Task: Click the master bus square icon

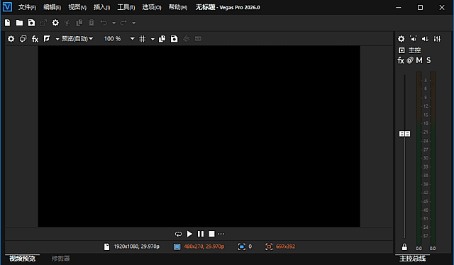Action: click(402, 50)
